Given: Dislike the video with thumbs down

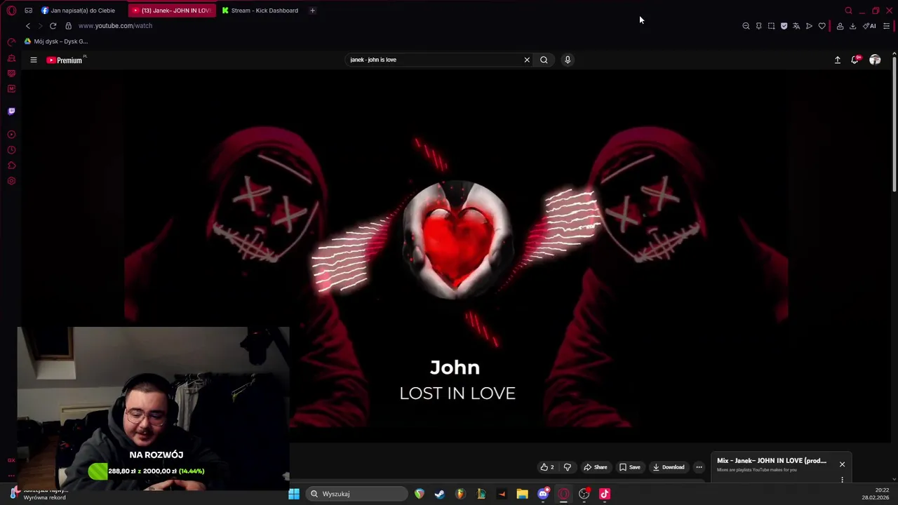Looking at the screenshot, I should [568, 467].
